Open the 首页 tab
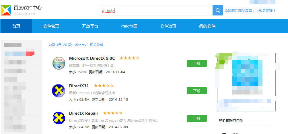The height and width of the screenshot is (134, 288). tap(16, 26)
